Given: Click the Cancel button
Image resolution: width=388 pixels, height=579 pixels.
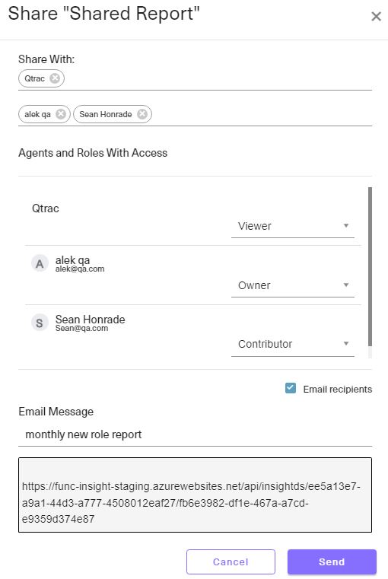Looking at the screenshot, I should point(231,562).
